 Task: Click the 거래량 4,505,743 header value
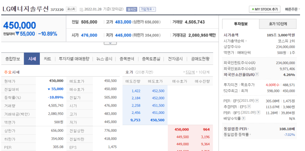(x=195, y=22)
